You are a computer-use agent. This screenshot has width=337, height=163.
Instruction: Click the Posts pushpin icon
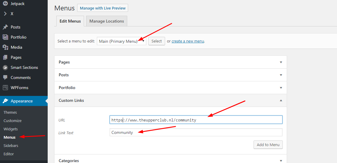(5, 27)
